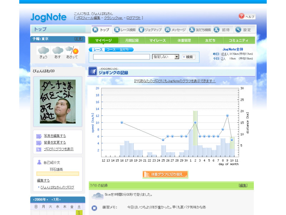Open the プロフィール編集 link
The height and width of the screenshot is (215, 286).
pos(88,18)
